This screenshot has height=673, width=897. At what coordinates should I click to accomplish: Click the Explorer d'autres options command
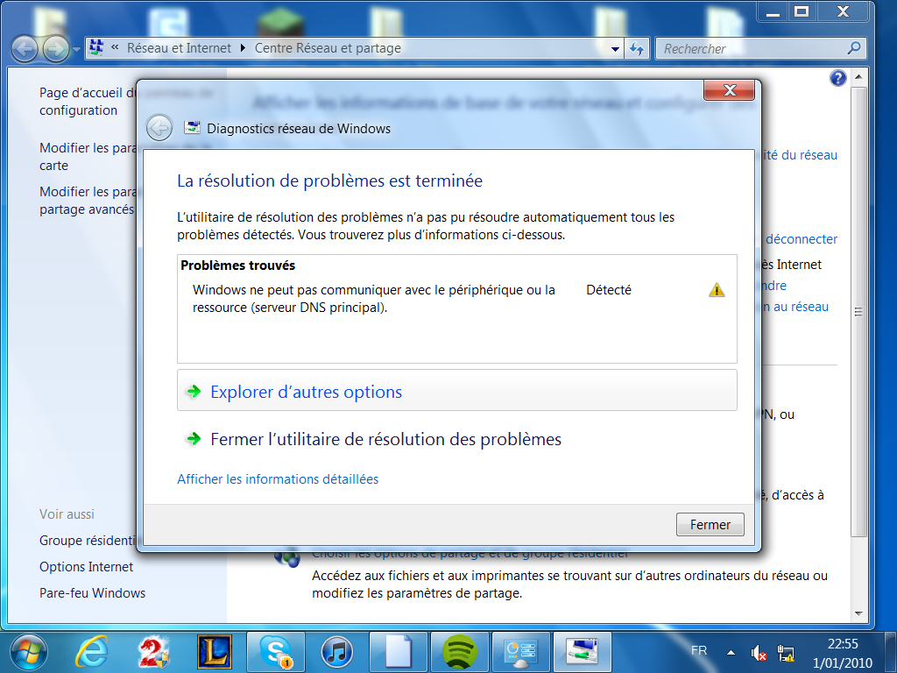(x=456, y=391)
